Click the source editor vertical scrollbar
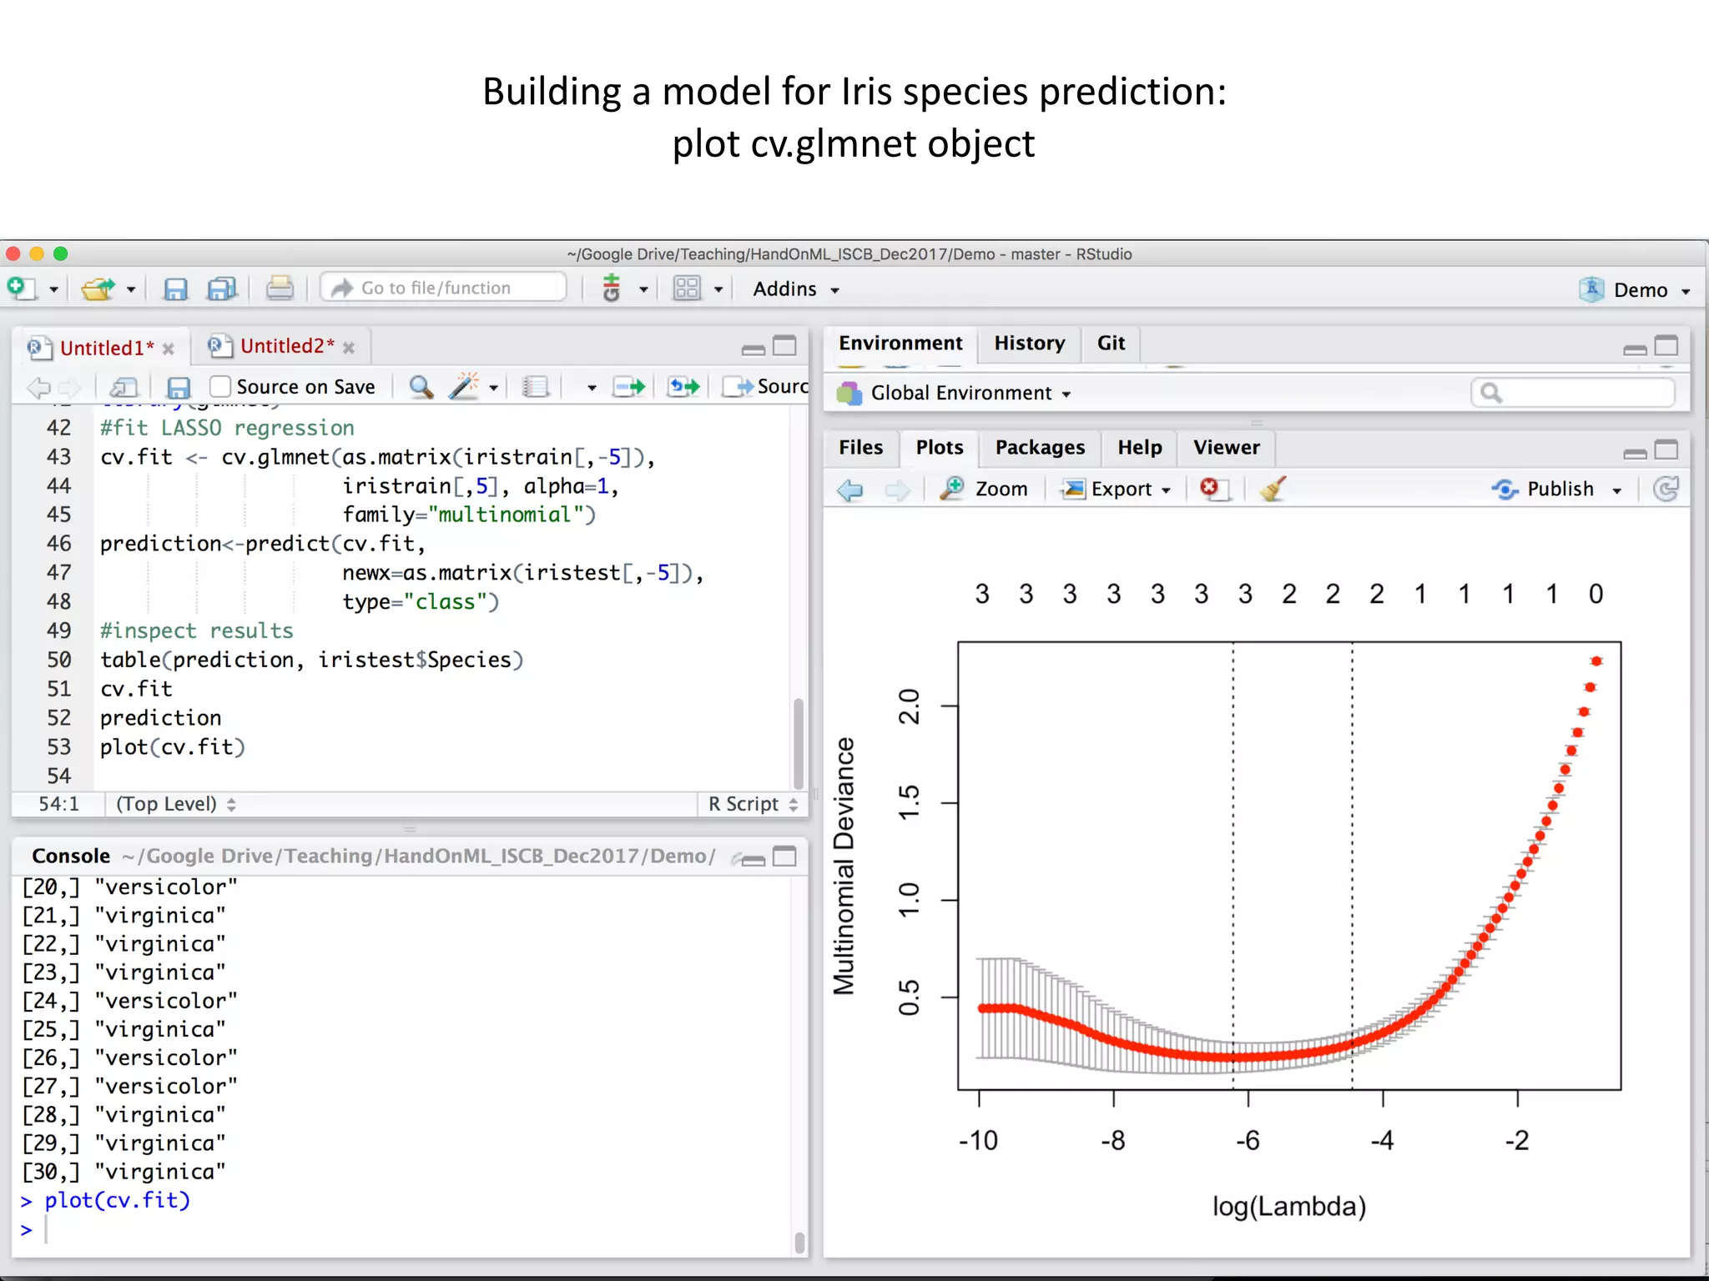Viewport: 1709px width, 1281px height. click(x=798, y=742)
